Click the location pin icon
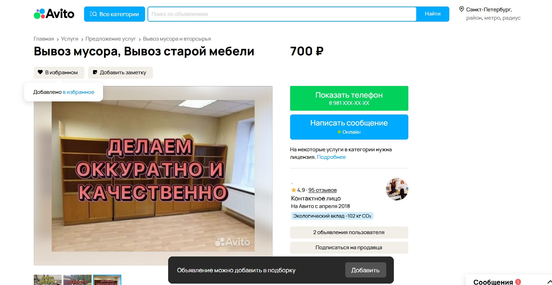The height and width of the screenshot is (285, 552). point(461,9)
